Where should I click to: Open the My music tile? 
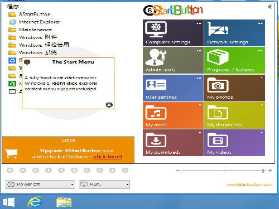click(173, 115)
